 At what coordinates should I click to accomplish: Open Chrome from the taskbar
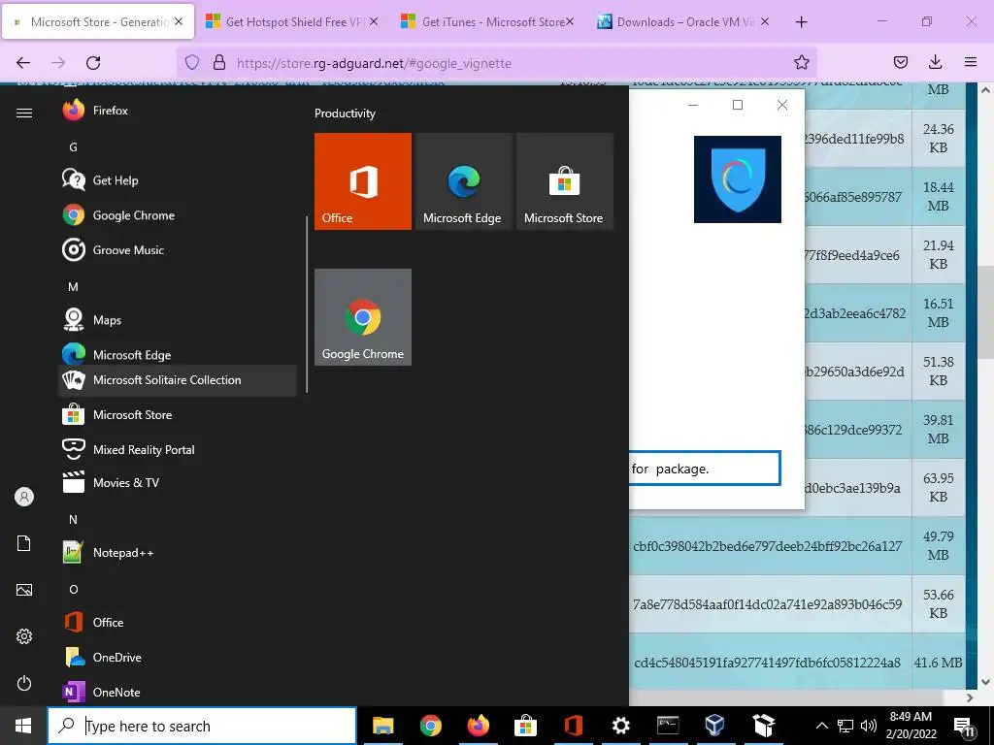[x=430, y=726]
